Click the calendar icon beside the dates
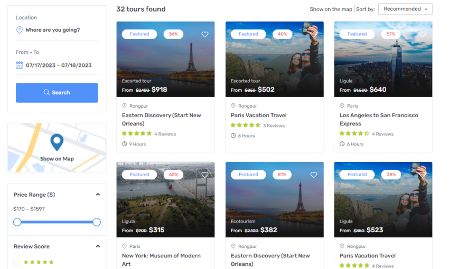Screen dimensions: 449x269 20,65
